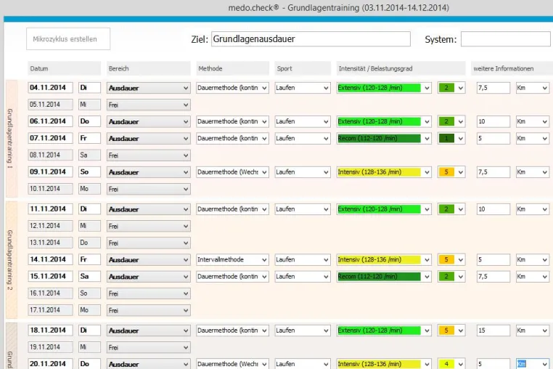Open Km unit dropdown for 11.11.2014
Viewport: 553px width, 369px height.
click(x=533, y=209)
